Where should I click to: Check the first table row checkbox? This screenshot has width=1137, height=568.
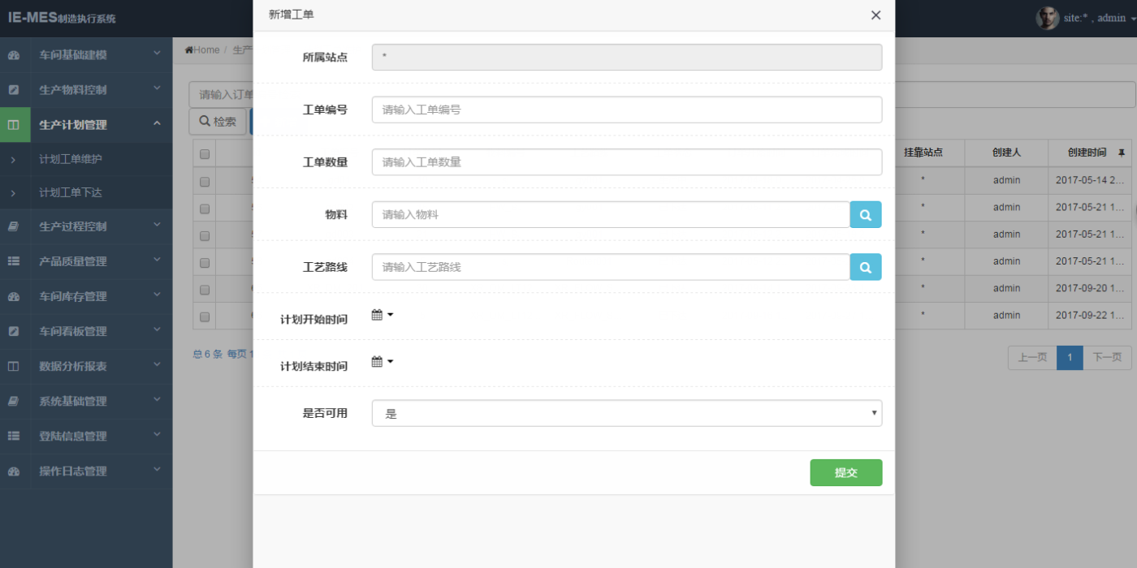tap(205, 182)
